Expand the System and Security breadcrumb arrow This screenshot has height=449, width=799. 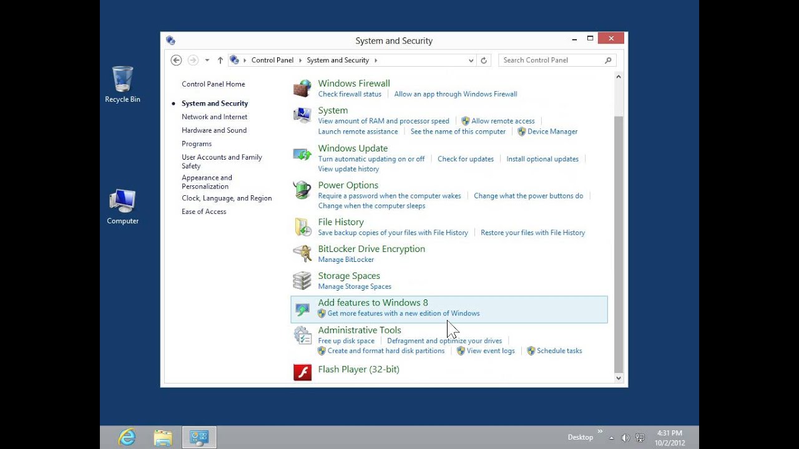pos(376,60)
